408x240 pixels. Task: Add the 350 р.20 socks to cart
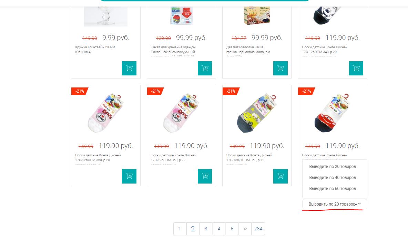click(129, 176)
